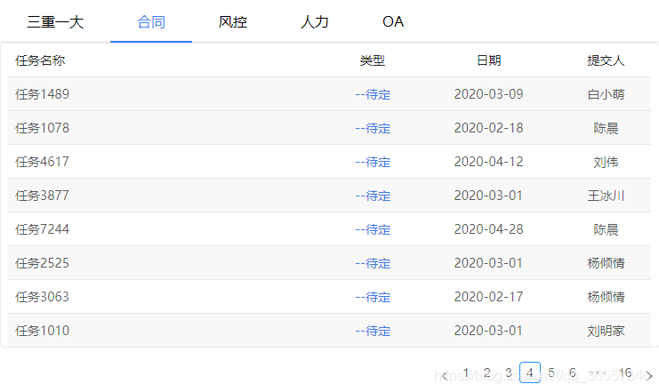The image size is (659, 392).
Task: Click date 2020-03-01 in 任务3877 row
Action: (x=488, y=196)
